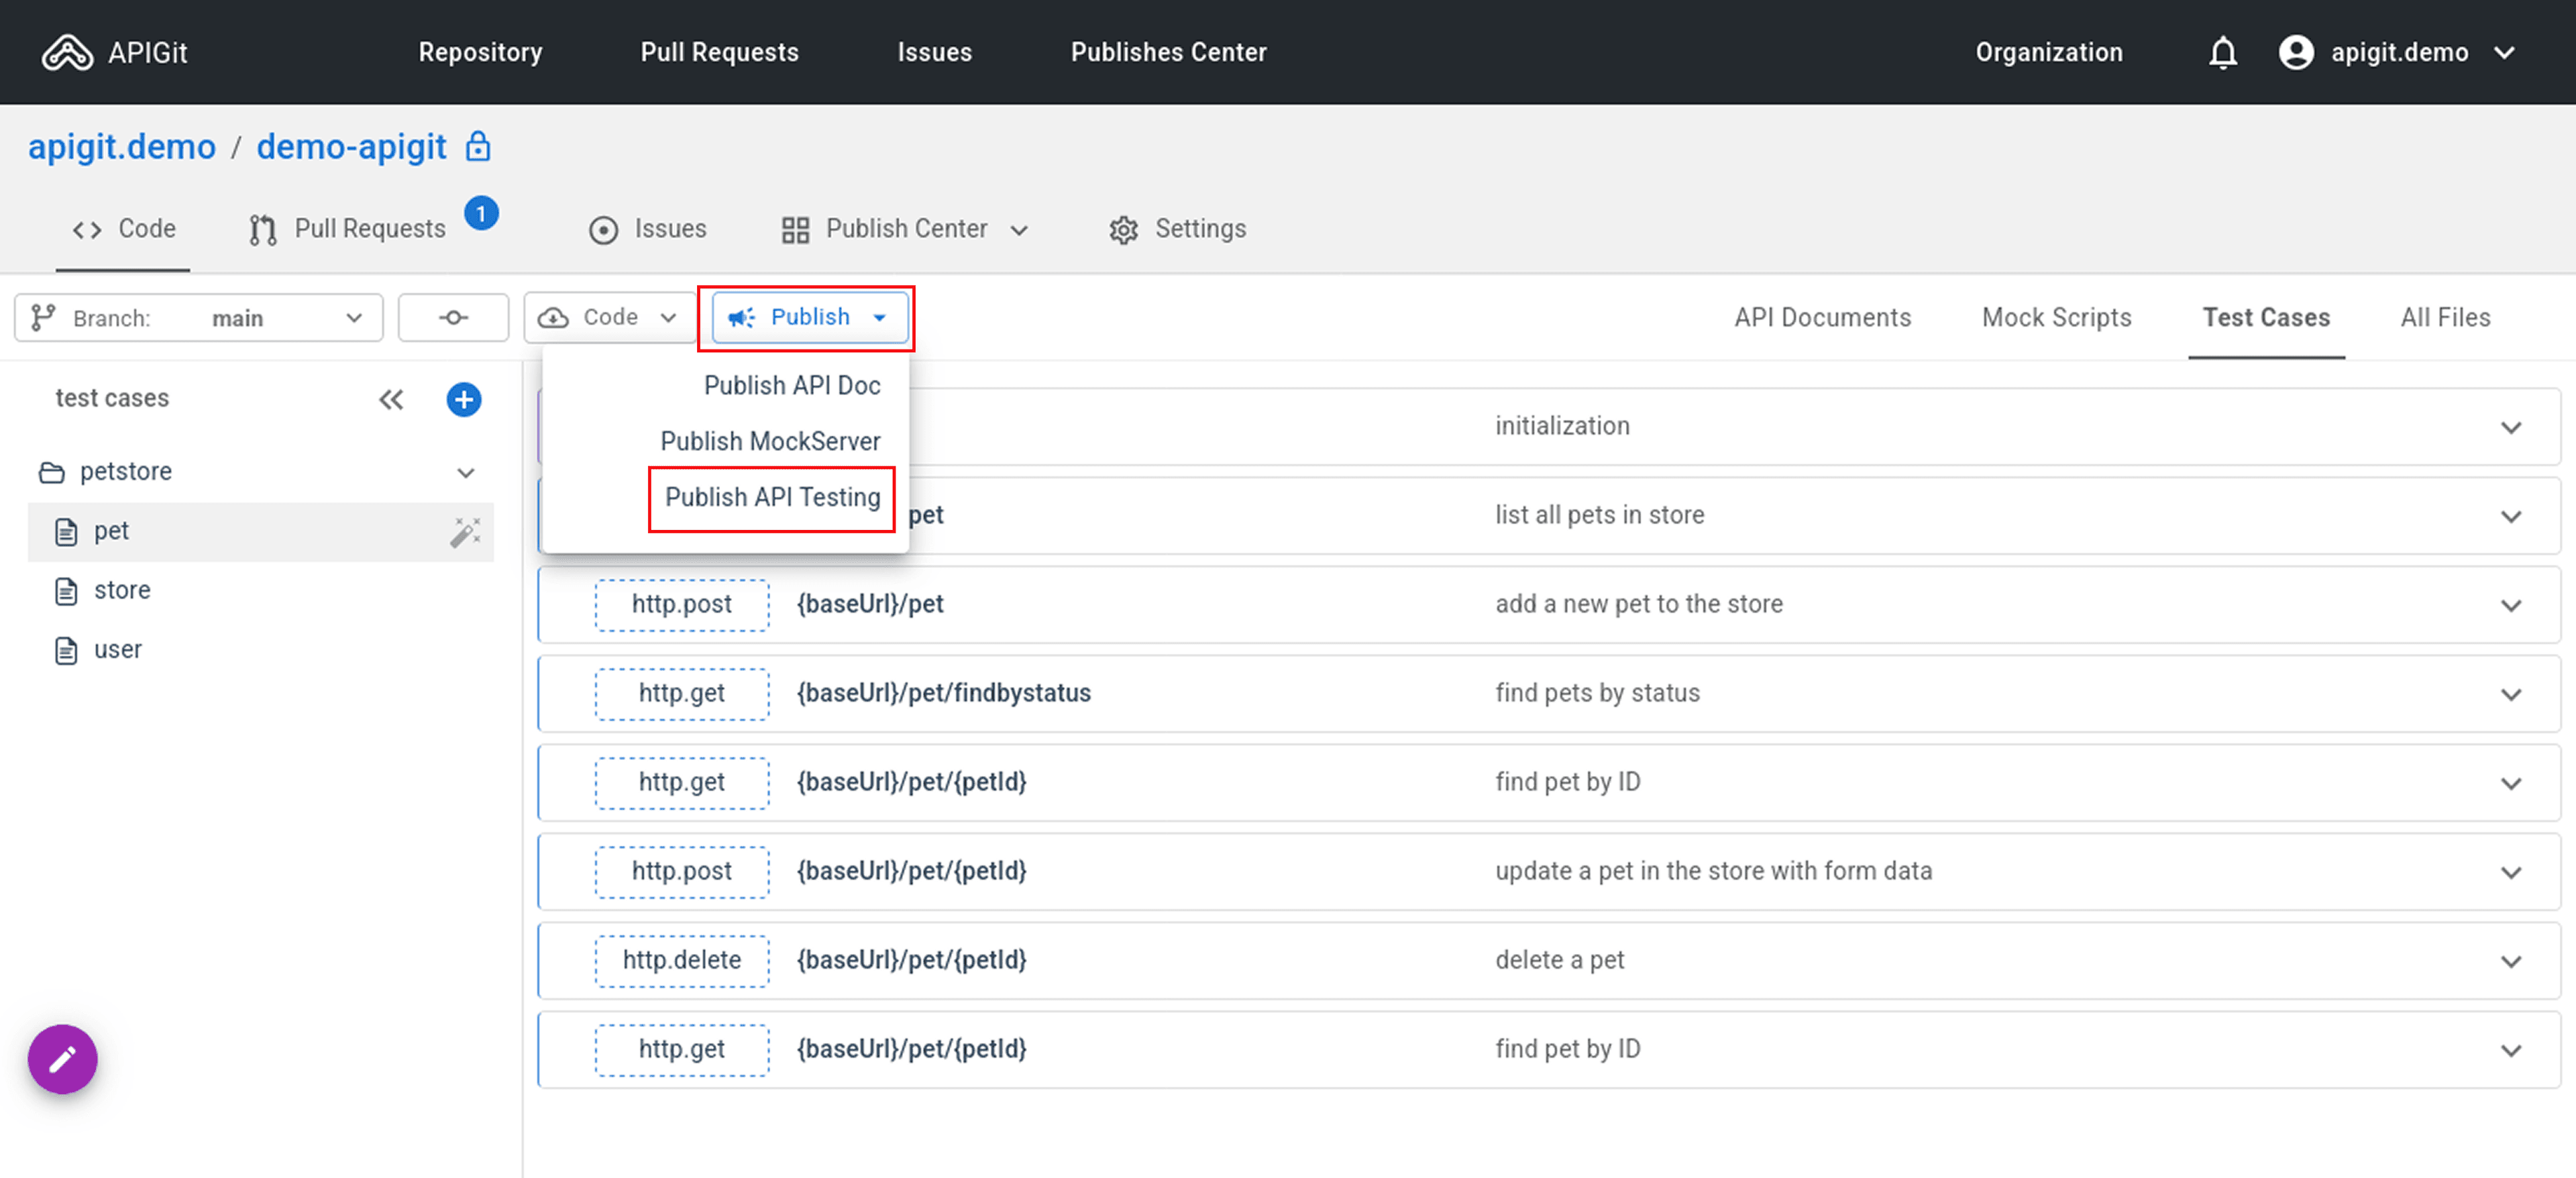Open Organization in top navigation
The height and width of the screenshot is (1178, 2576).
point(2048,52)
